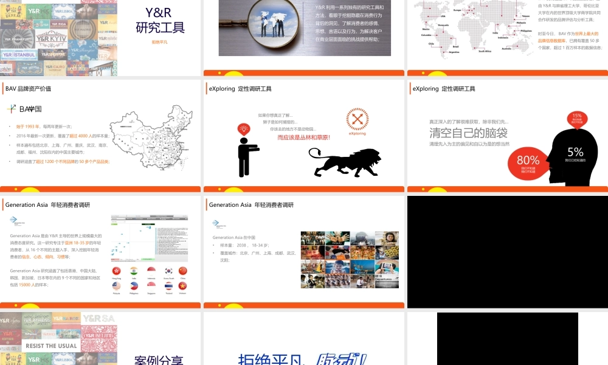Click the 80% red speech bubble badge
This screenshot has height=365, width=608.
pos(528,159)
